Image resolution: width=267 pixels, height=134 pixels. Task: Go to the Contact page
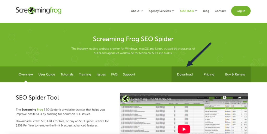(220, 11)
